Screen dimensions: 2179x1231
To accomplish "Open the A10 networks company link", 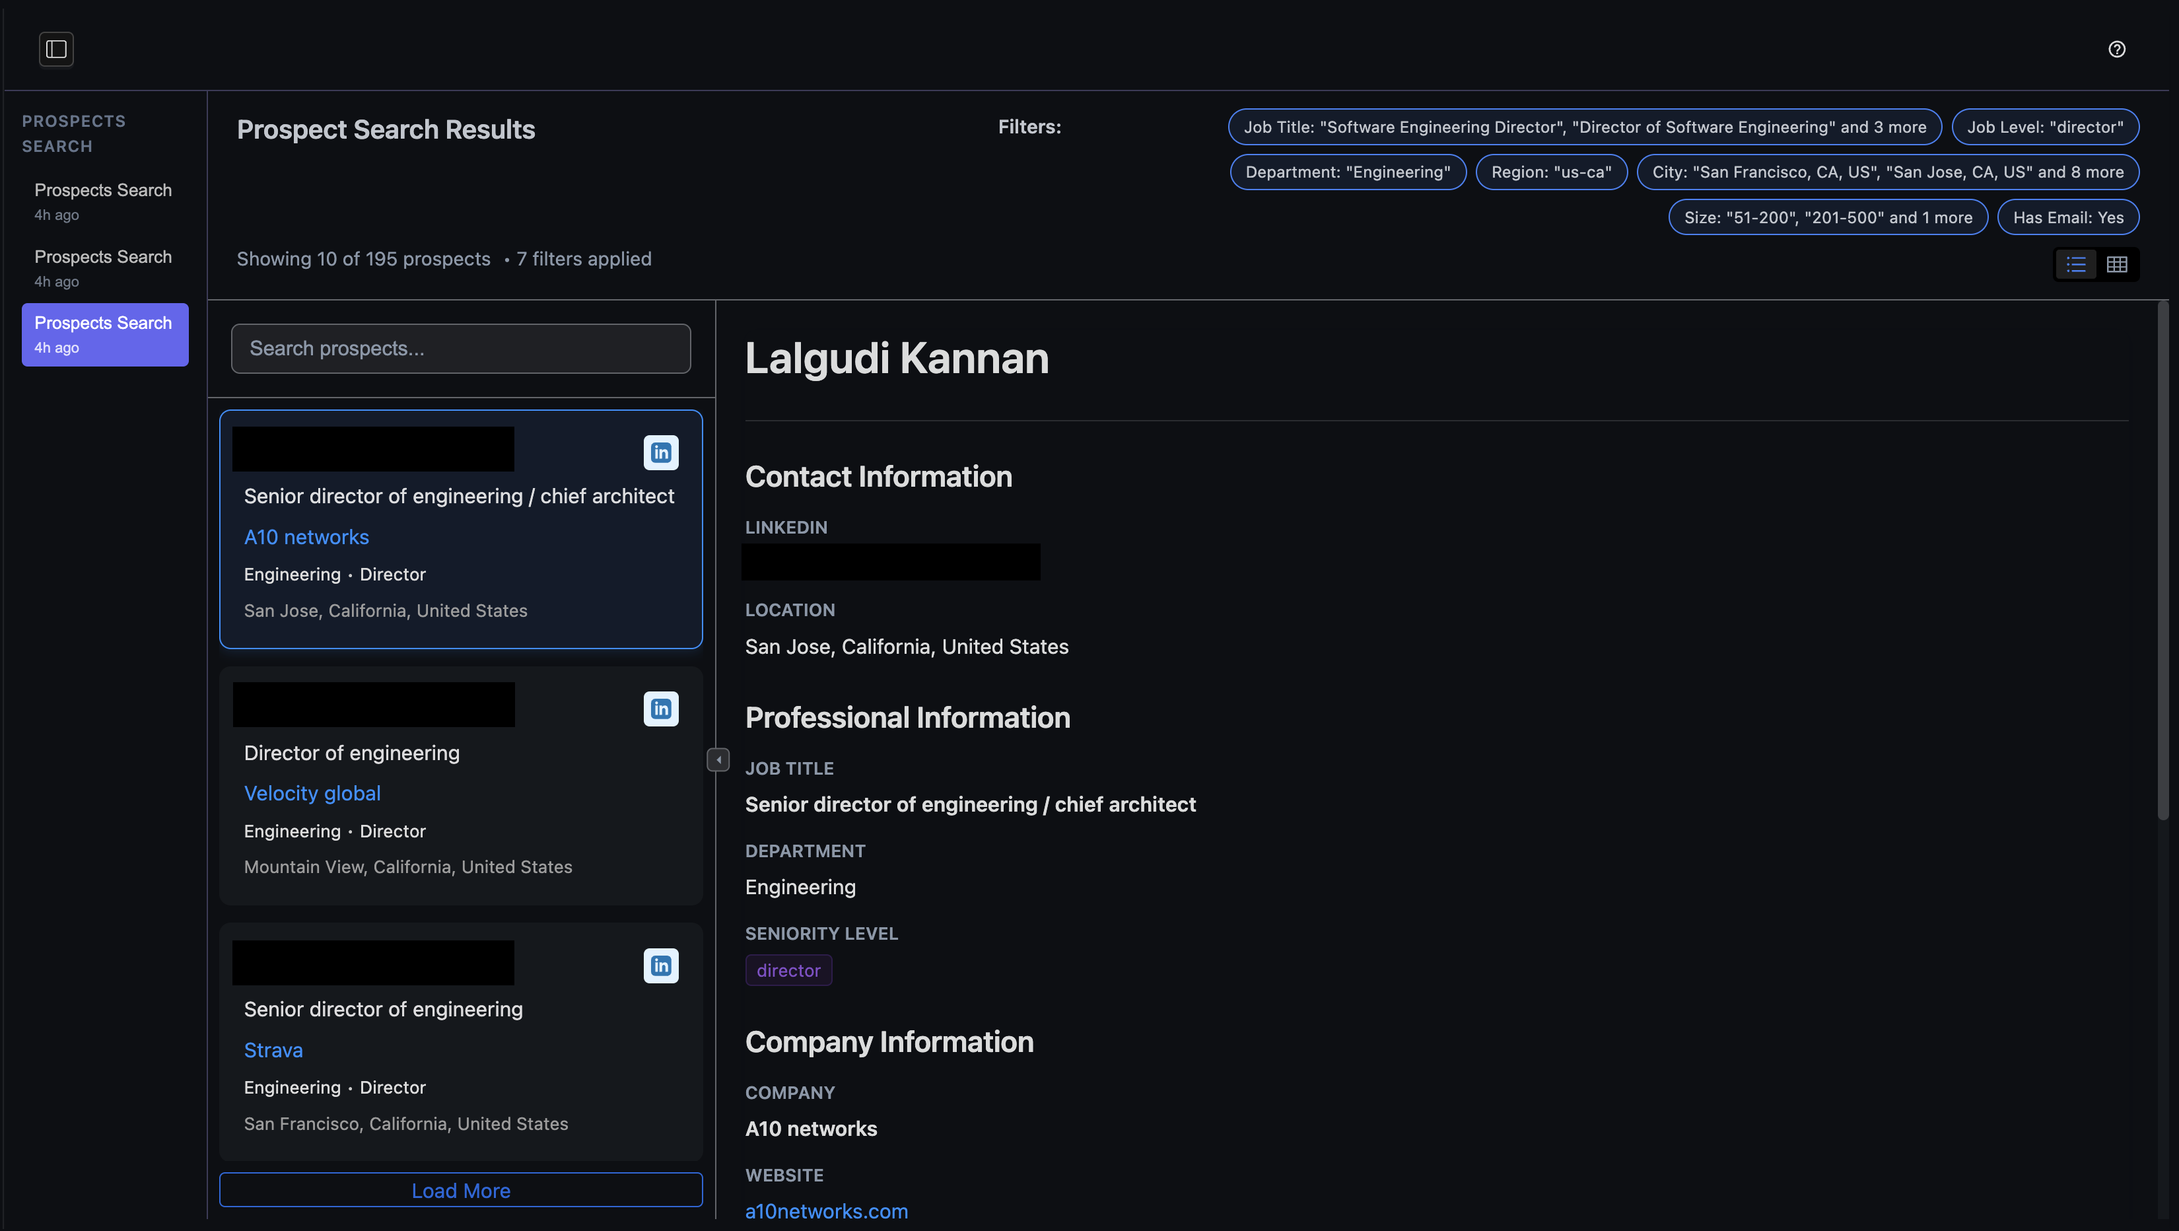I will [x=306, y=537].
